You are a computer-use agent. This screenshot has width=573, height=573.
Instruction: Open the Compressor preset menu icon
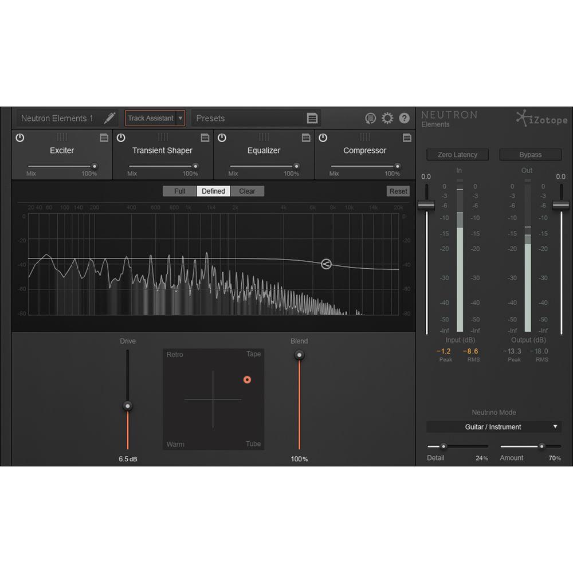(x=407, y=138)
